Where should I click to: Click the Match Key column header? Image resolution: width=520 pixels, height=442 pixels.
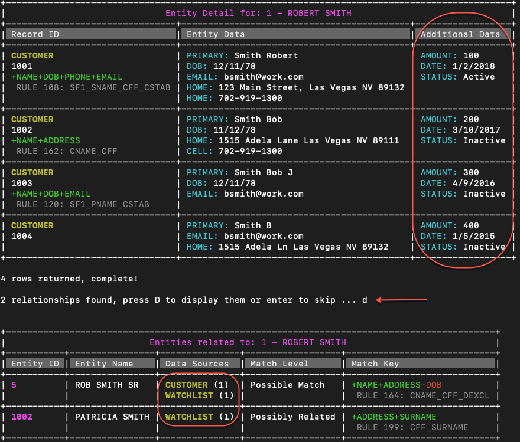pyautogui.click(x=421, y=363)
